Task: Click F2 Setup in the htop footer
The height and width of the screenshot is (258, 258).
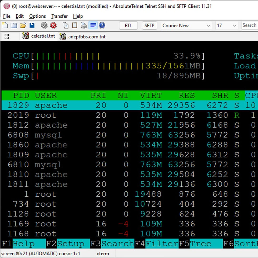Action: coord(68,244)
